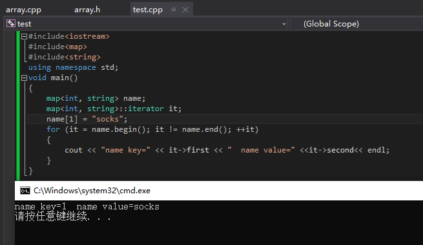Click the cout output statement line
The width and height of the screenshot is (423, 245).
227,150
